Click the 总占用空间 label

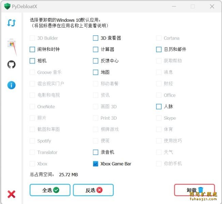(x=42, y=175)
